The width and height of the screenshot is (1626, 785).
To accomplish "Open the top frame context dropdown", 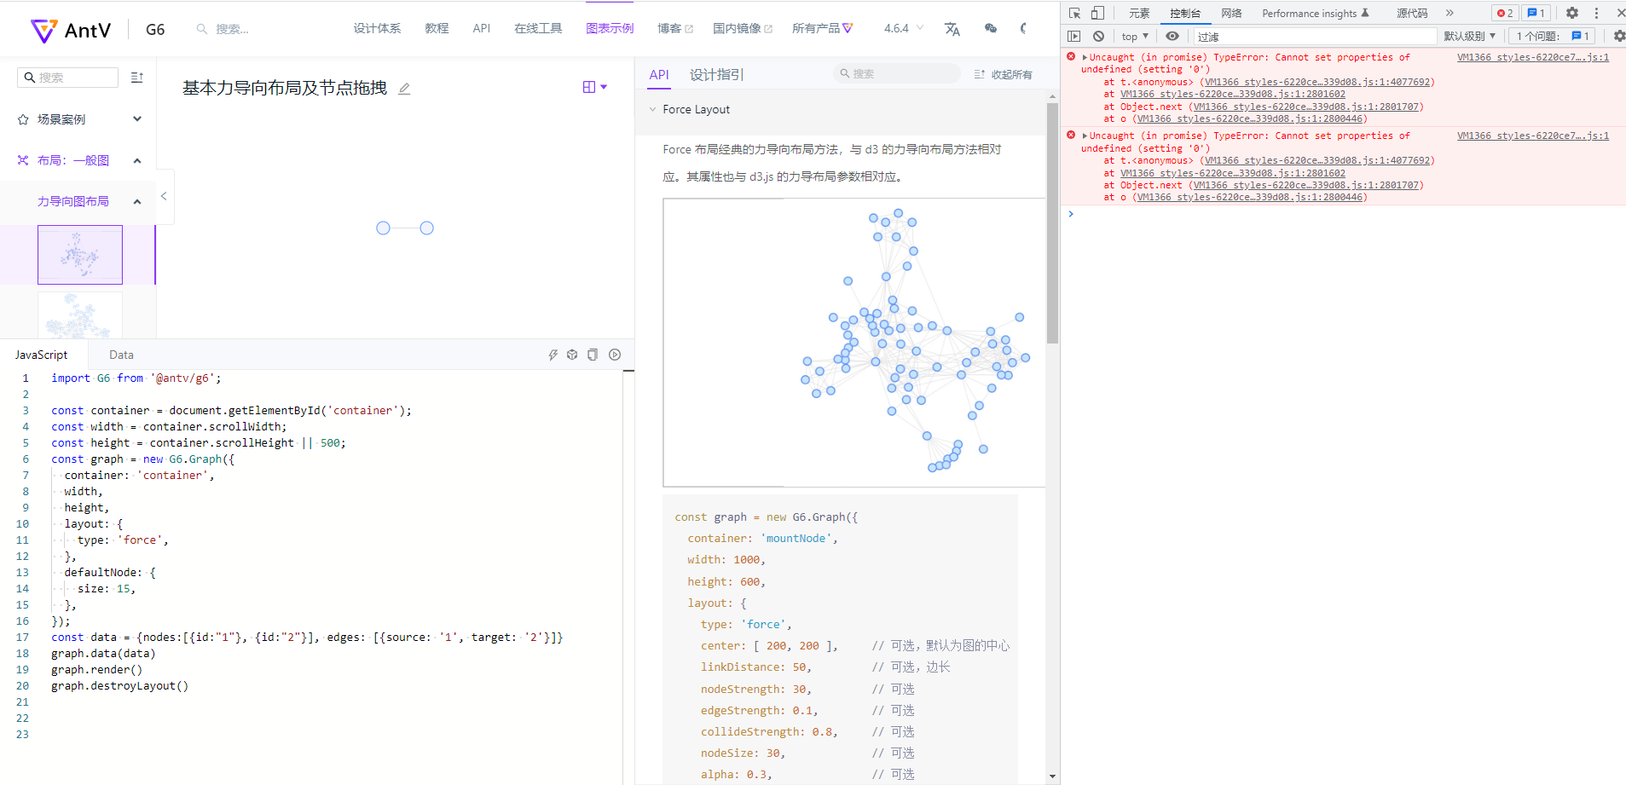I will (1134, 36).
